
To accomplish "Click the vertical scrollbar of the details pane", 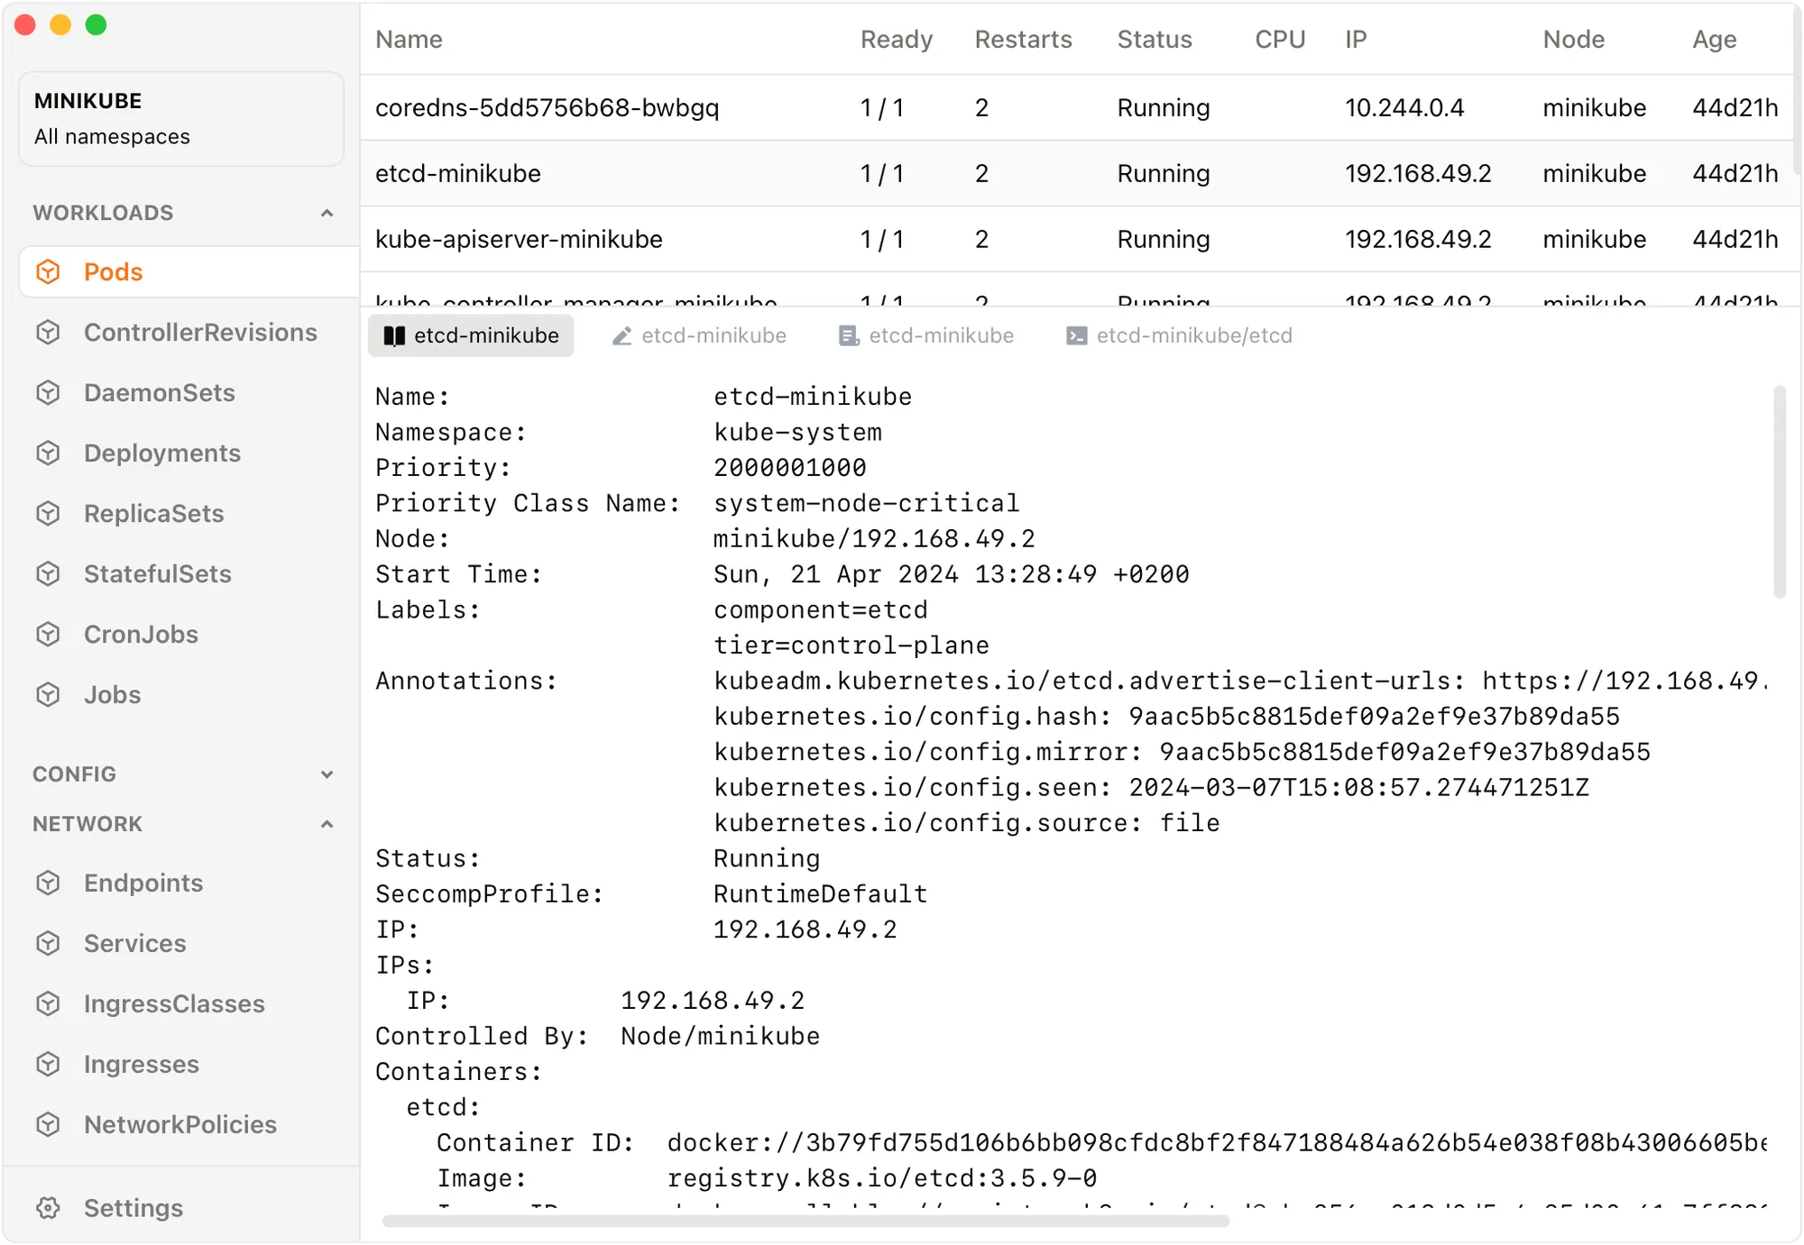I will (x=1780, y=491).
